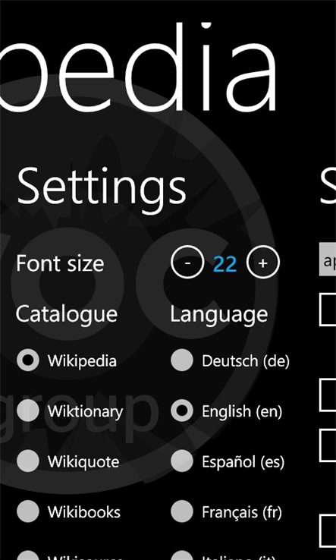Screen dimensions: 336x560
Task: Tick the bottom checkbox on the right edge
Action: pos(328,531)
